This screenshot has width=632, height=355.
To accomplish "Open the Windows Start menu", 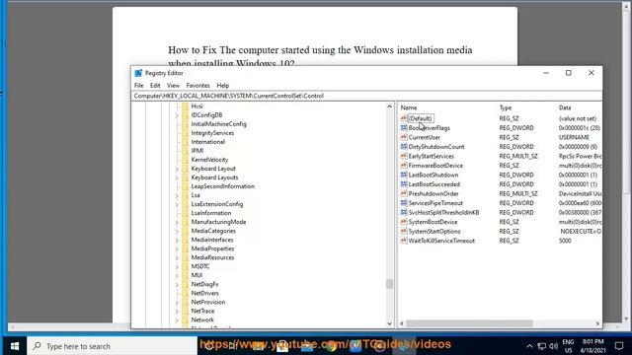I will pyautogui.click(x=15, y=346).
